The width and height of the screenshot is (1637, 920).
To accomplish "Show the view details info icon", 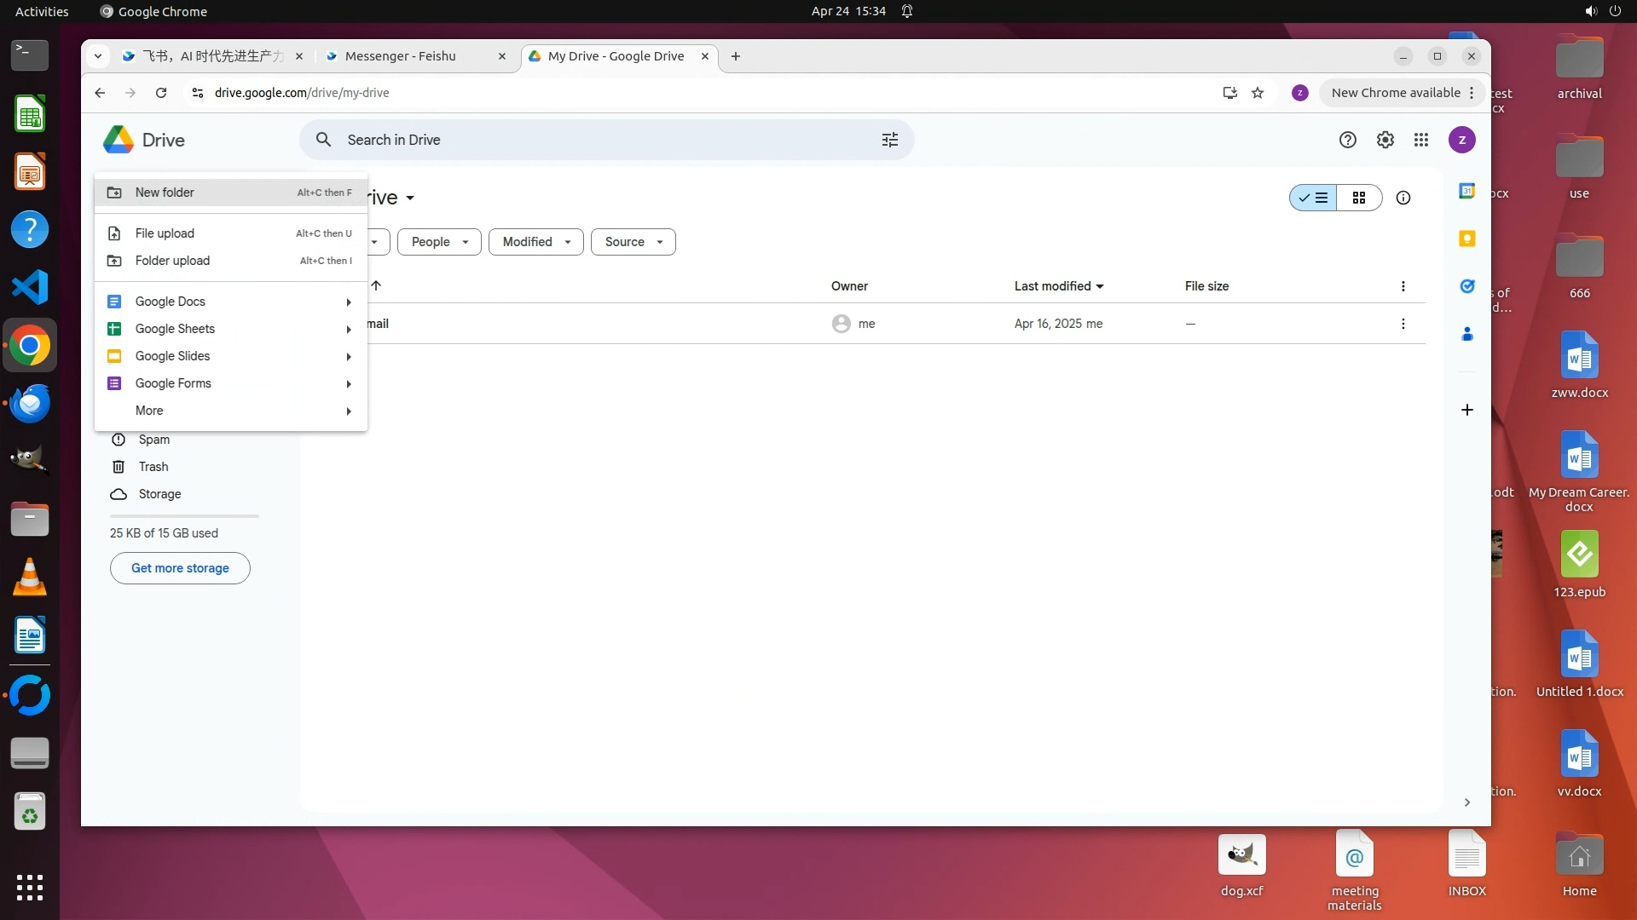I will [1403, 198].
